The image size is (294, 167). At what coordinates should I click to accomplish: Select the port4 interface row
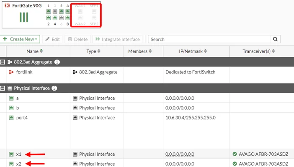pos(147,131)
